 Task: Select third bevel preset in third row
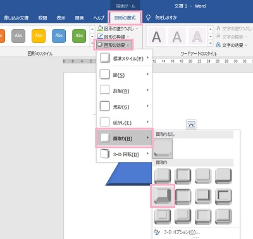(x=203, y=217)
